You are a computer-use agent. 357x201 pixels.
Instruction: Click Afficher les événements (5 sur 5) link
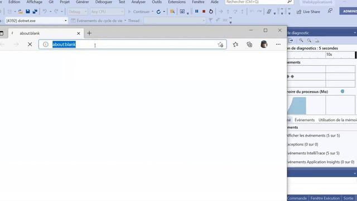(x=313, y=136)
